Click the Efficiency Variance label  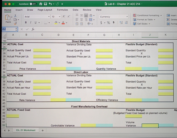[107, 100]
